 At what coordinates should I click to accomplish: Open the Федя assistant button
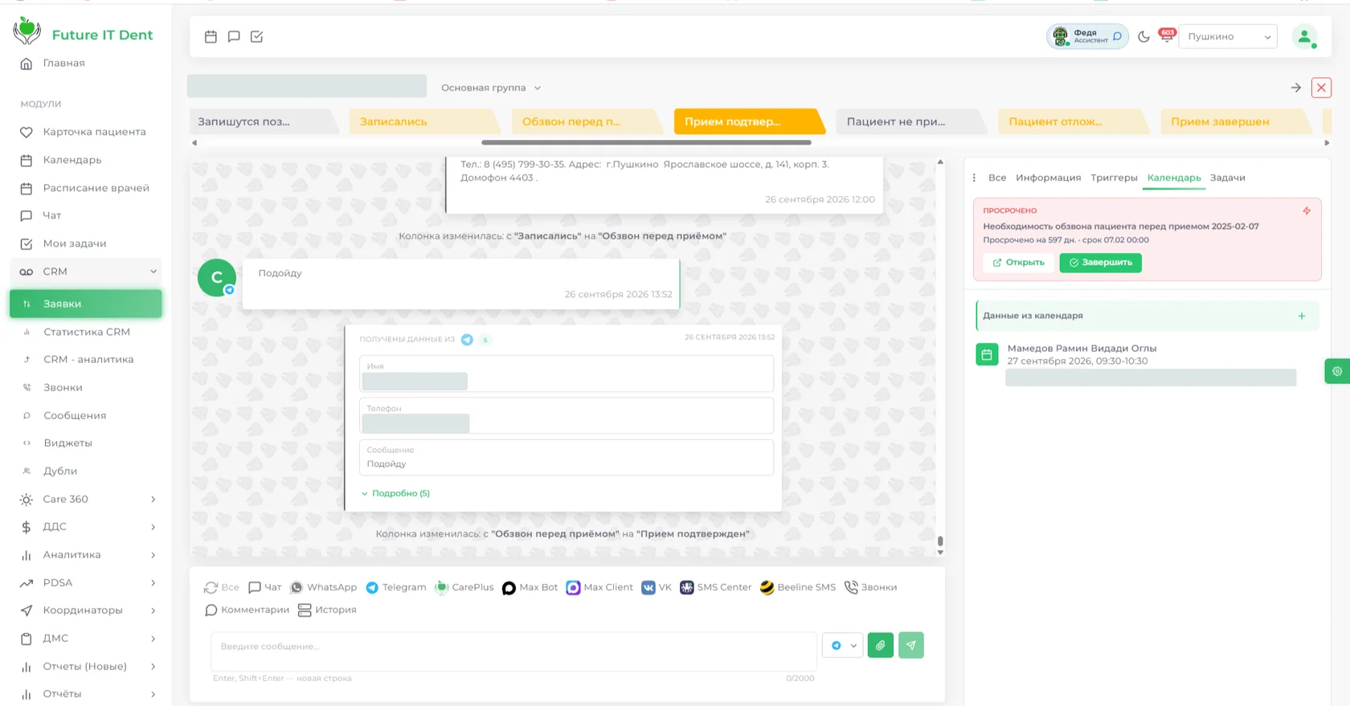click(1087, 36)
